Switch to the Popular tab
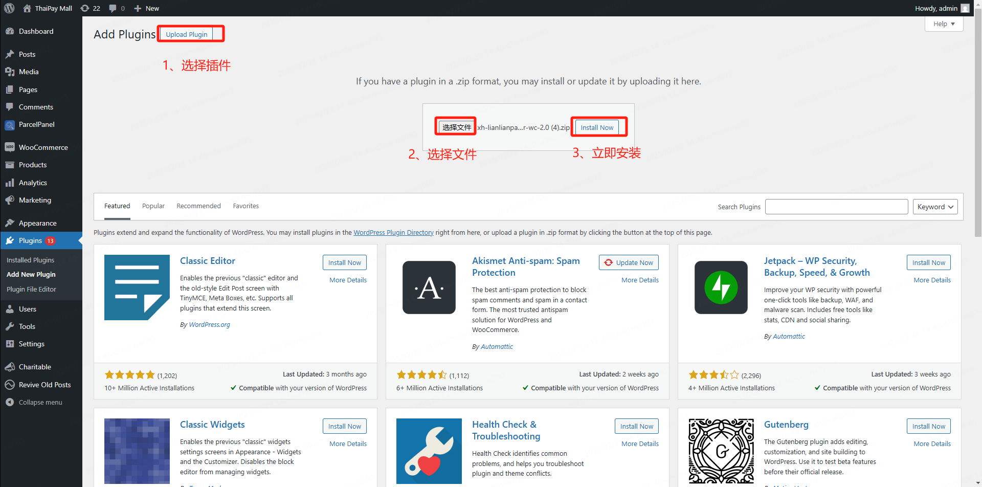The image size is (982, 487). (x=153, y=206)
